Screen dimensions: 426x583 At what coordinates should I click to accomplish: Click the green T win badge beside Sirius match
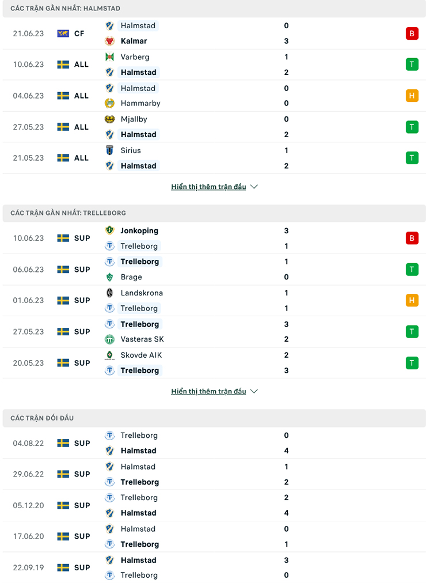point(412,157)
